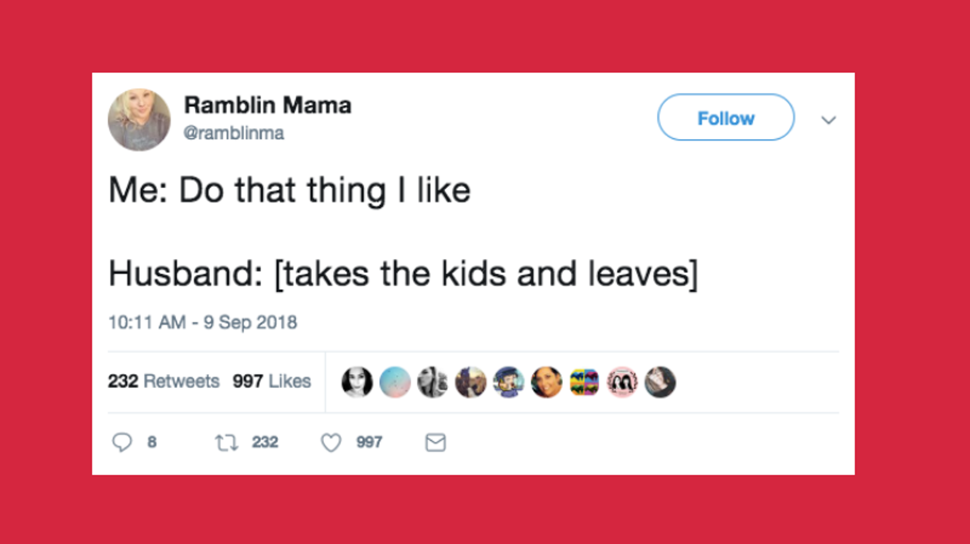Click the like count '997' beside the heart
This screenshot has width=970, height=544.
[x=369, y=443]
